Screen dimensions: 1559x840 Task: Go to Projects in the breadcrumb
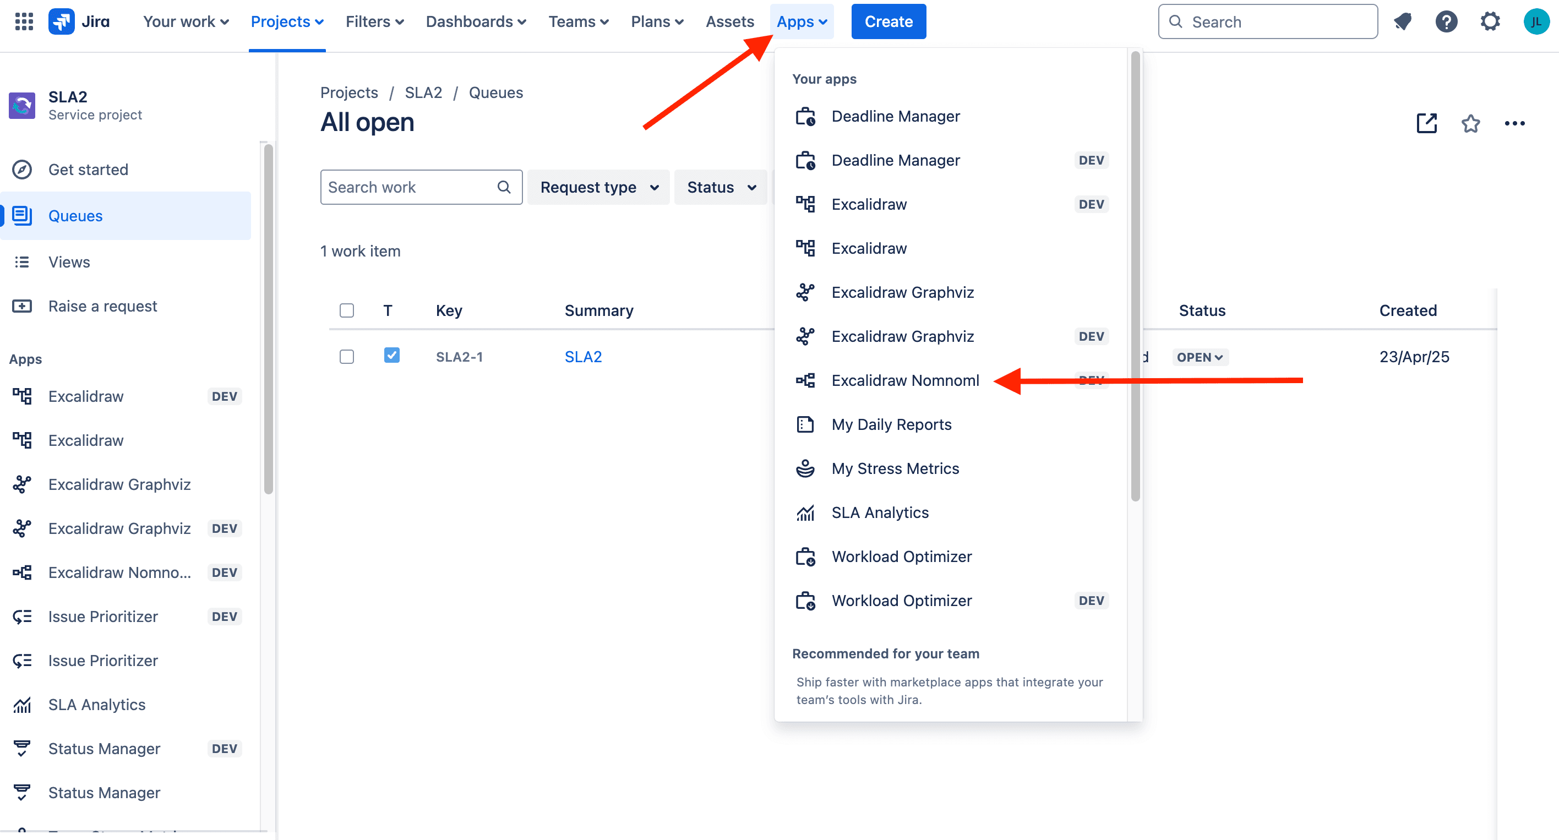(348, 92)
